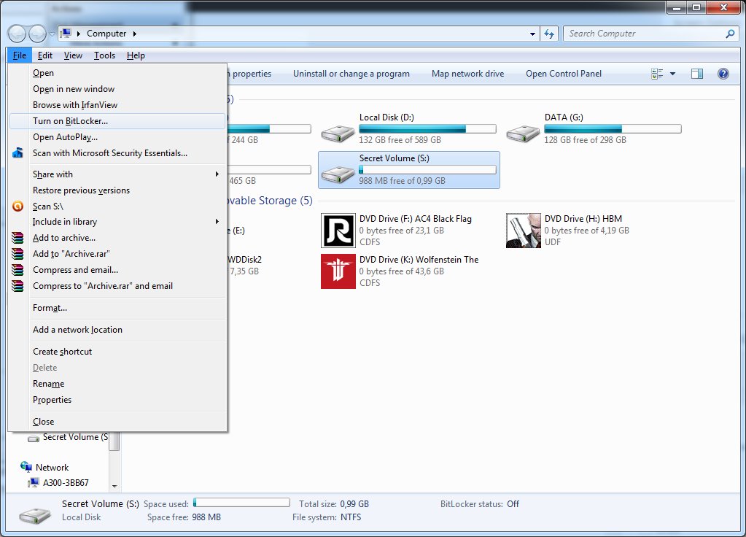Screen dimensions: 746x537
Task: Click the Search Computer input field
Action: (644, 34)
